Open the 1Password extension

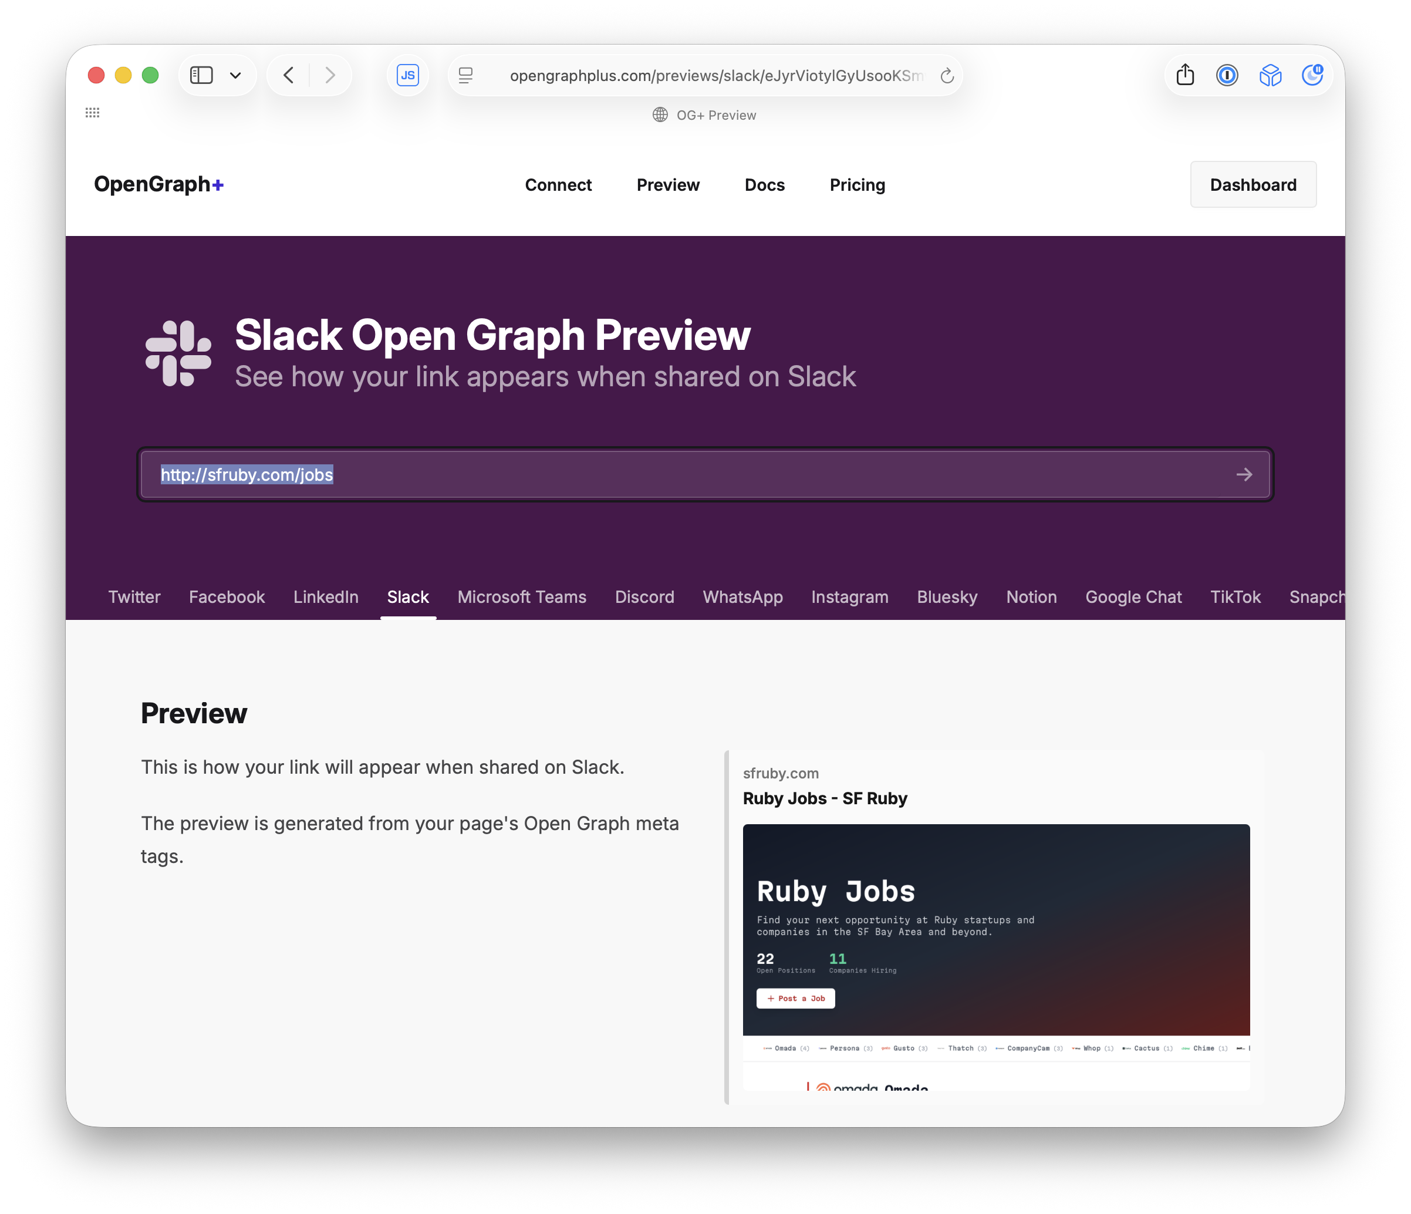1227,75
